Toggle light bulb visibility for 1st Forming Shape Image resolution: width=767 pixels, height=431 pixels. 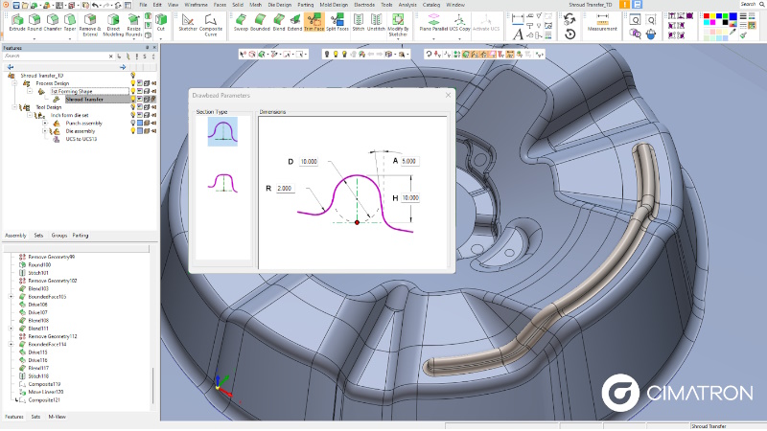132,91
